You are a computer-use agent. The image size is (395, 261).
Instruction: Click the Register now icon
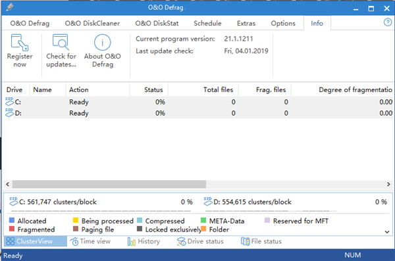[x=19, y=43]
